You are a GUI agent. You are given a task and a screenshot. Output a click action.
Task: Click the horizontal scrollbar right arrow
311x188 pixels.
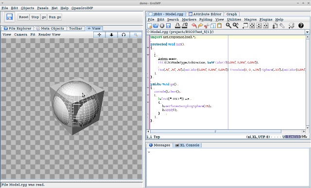tap(304, 131)
